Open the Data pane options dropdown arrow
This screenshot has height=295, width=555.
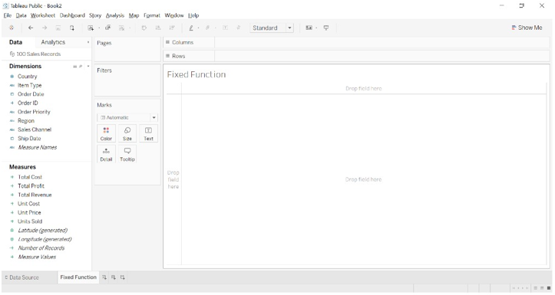88,42
